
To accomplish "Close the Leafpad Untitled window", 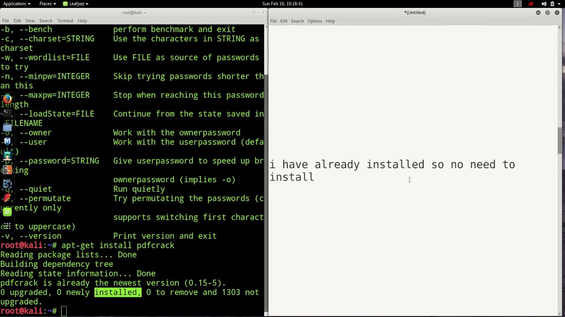I will 557,12.
